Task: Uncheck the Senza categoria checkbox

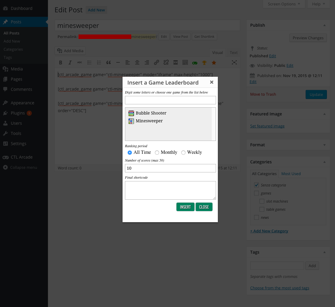Action: [x=256, y=185]
